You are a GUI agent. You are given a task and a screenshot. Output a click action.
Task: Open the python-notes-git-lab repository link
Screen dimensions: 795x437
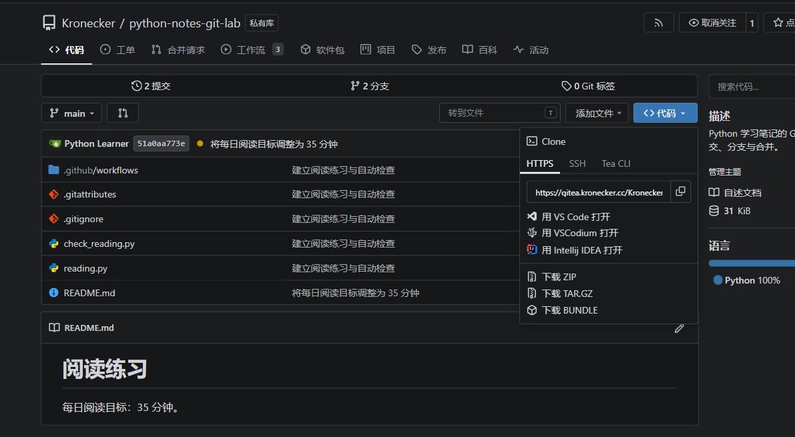click(x=184, y=23)
